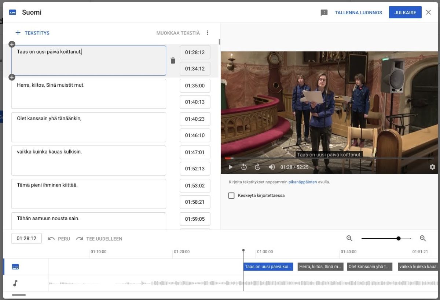Select the 'Herra, kiitos' timeline caption block
440x300 pixels.
point(320,267)
